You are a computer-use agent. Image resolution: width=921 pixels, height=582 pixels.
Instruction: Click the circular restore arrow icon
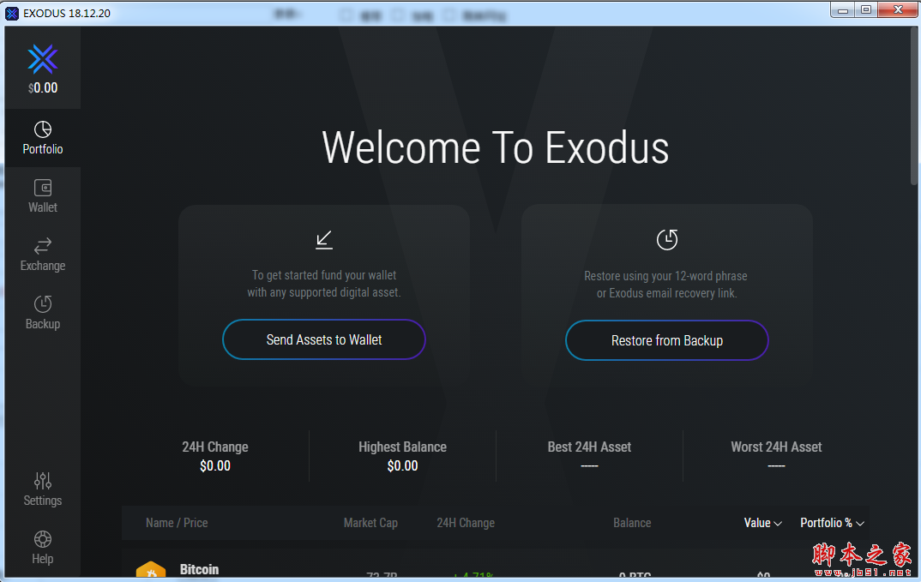pos(666,240)
